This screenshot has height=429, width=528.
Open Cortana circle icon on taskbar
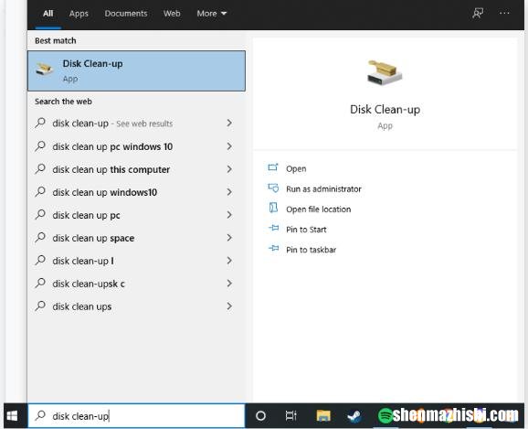260,416
